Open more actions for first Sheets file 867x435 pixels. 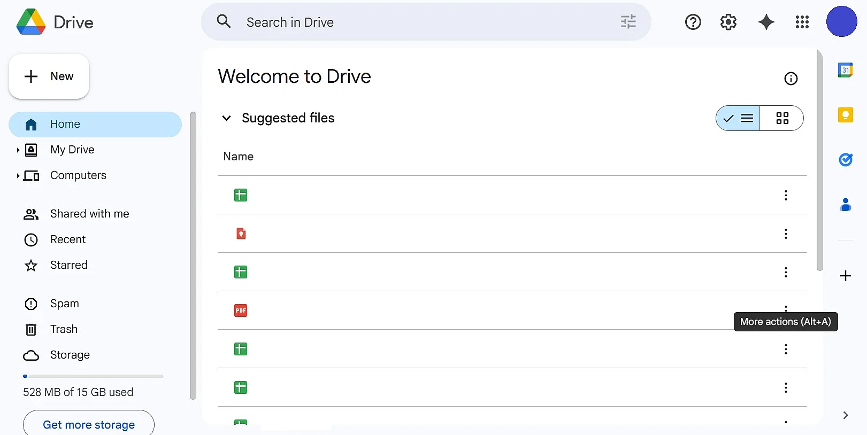click(x=786, y=195)
